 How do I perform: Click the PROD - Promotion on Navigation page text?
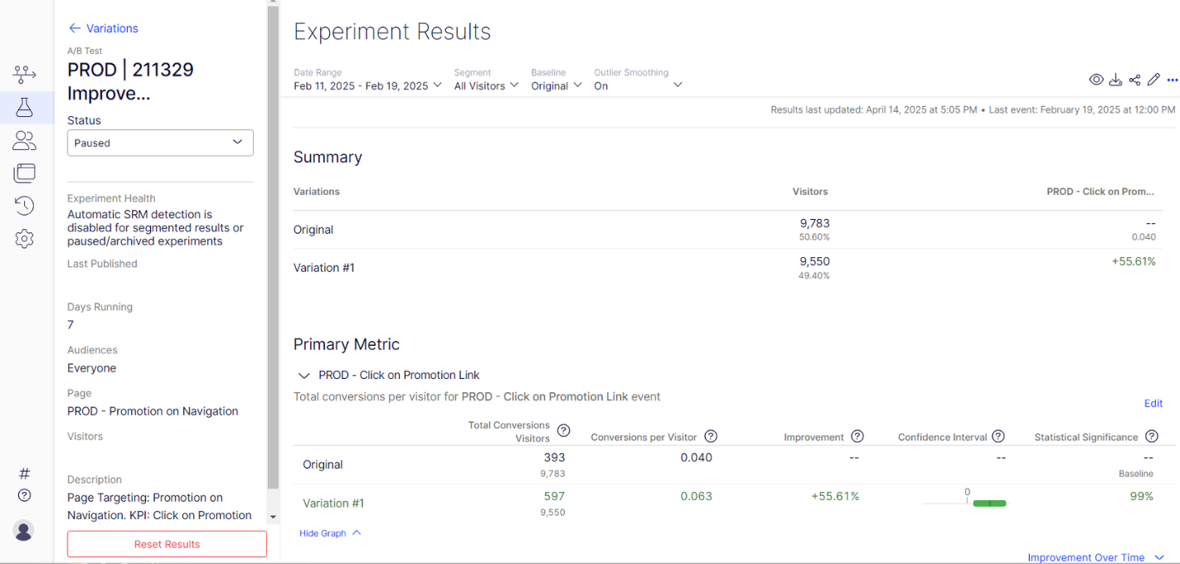click(153, 411)
